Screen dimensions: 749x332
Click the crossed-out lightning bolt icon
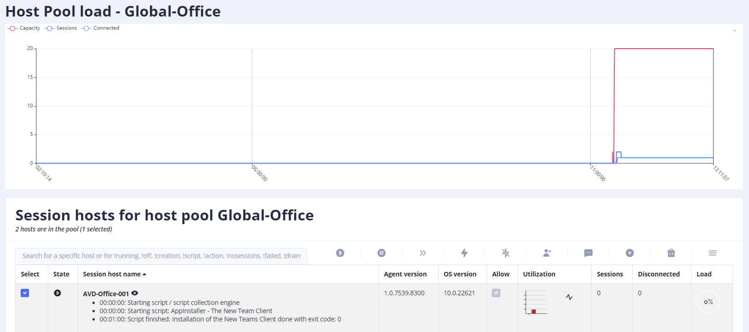click(506, 253)
